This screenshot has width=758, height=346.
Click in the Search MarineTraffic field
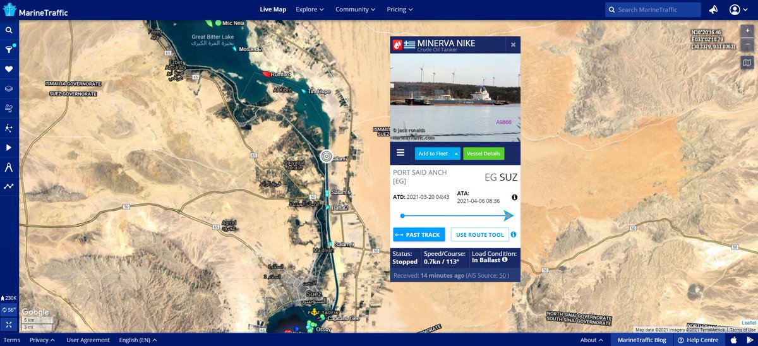(653, 9)
